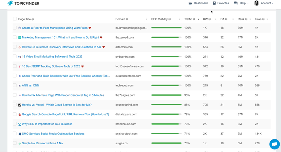Sort by KW column arrows

coord(216,19)
